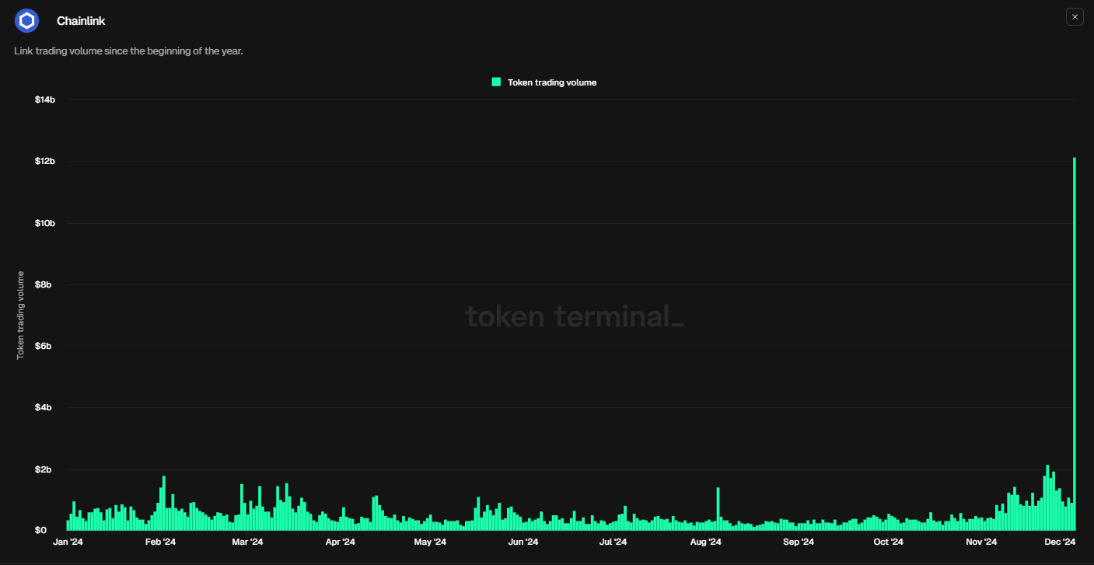Click the Chainlink hexagon logo icon
Screen dimensions: 1094x565
(26, 20)
